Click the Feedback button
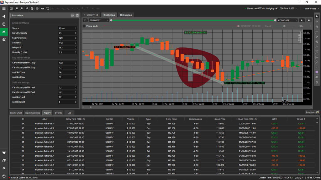321x180 pixels. click(x=312, y=112)
